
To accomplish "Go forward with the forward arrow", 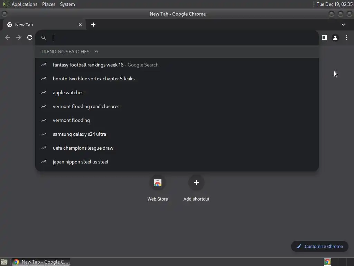I will click(x=19, y=37).
